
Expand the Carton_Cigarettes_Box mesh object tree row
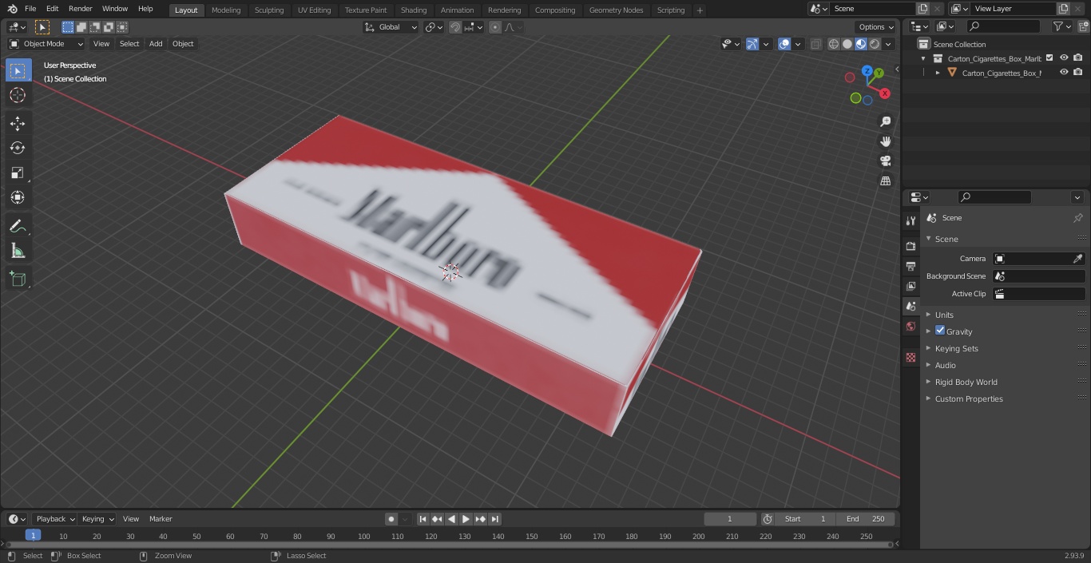coord(938,73)
